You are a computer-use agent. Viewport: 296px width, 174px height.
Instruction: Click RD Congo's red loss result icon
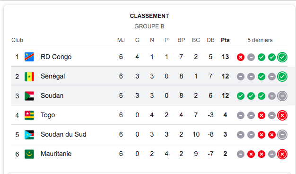[241, 57]
